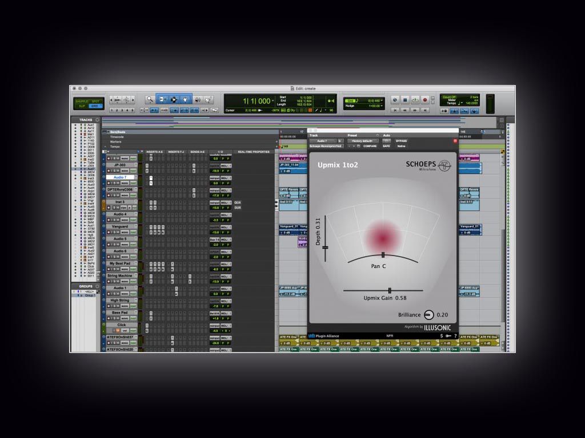Click the SAFE button in plugin window
The height and width of the screenshot is (438, 585).
(386, 146)
